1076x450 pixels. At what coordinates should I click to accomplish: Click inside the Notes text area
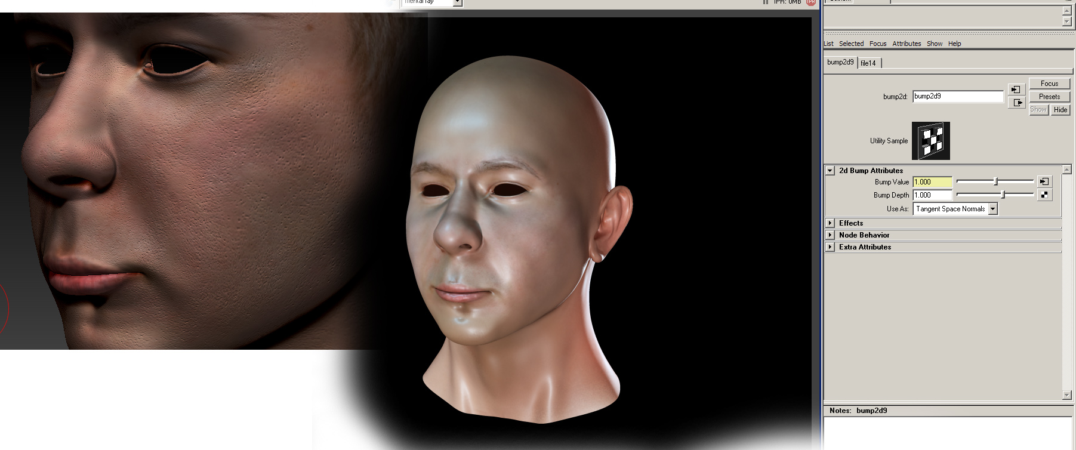tap(948, 433)
